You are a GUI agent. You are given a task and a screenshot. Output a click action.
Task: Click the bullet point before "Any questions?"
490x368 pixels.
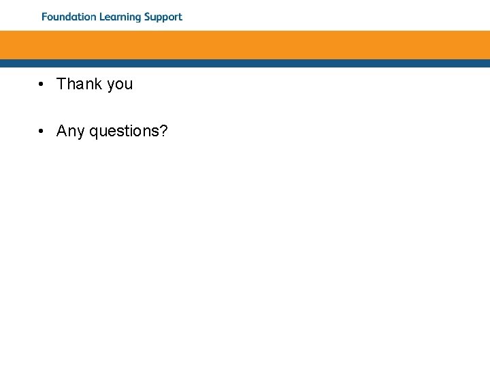[41, 131]
